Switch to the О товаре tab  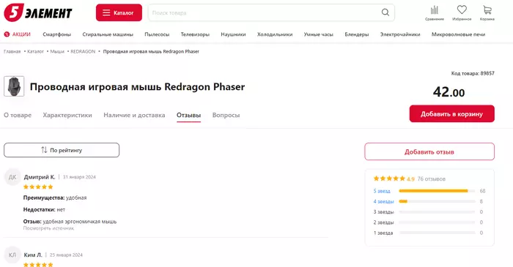[18, 116]
